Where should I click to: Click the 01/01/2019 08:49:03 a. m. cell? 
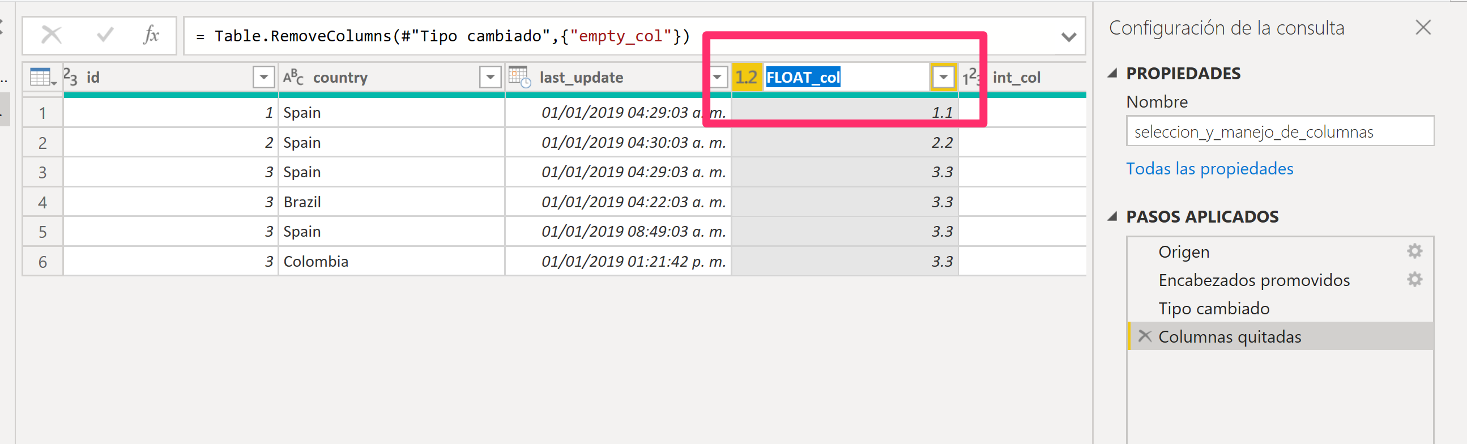tap(618, 232)
